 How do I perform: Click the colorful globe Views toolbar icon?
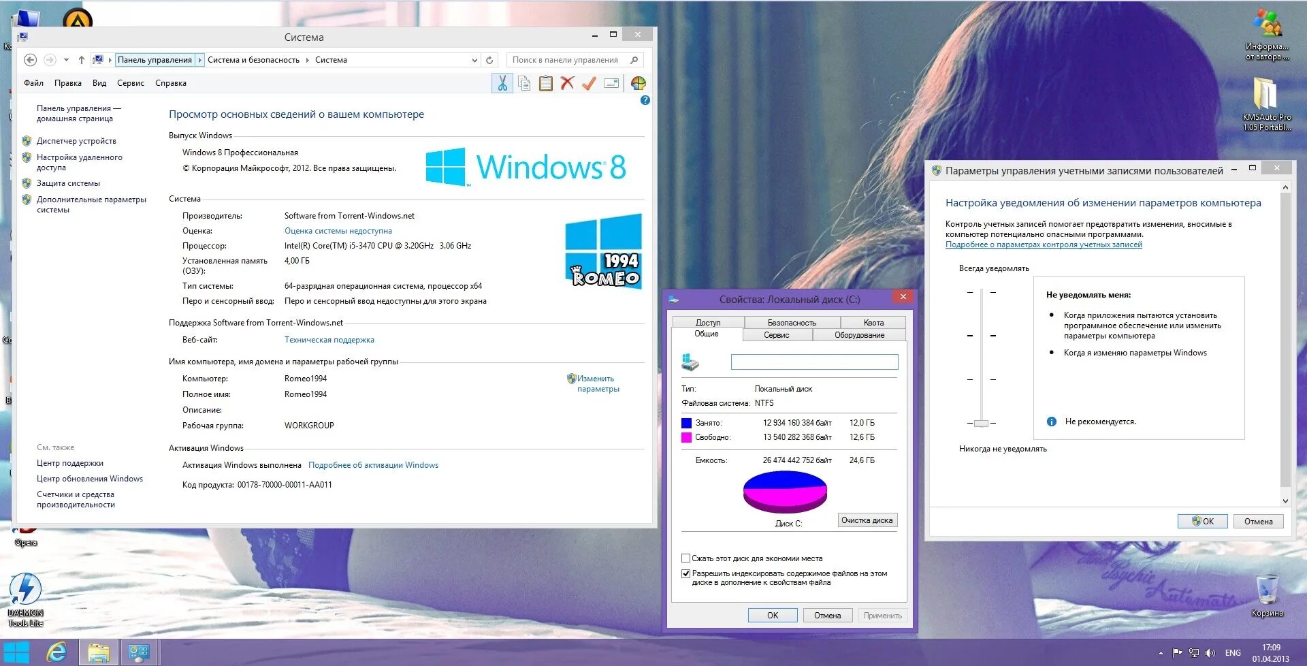pyautogui.click(x=639, y=83)
